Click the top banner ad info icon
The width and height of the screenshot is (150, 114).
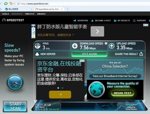(x=144, y=25)
